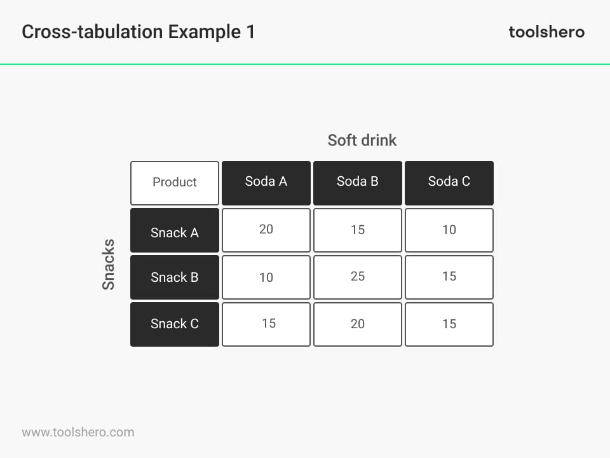This screenshot has height=458, width=610.
Task: Click the toolshero logo text
Action: click(x=546, y=32)
